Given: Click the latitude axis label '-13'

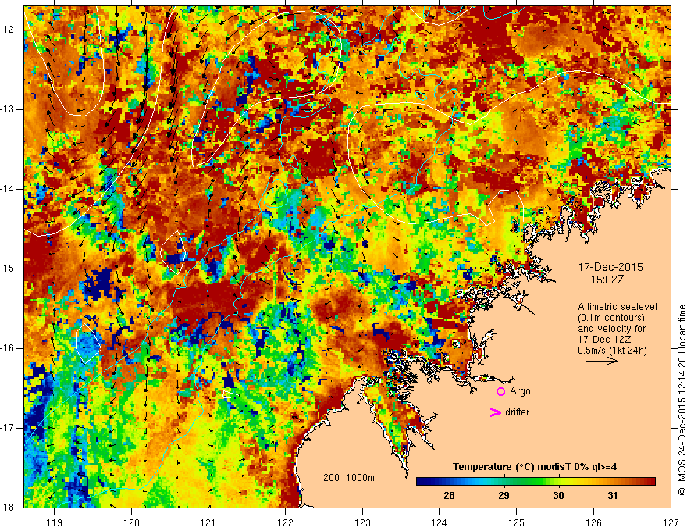Looking at the screenshot, I should pos(8,109).
